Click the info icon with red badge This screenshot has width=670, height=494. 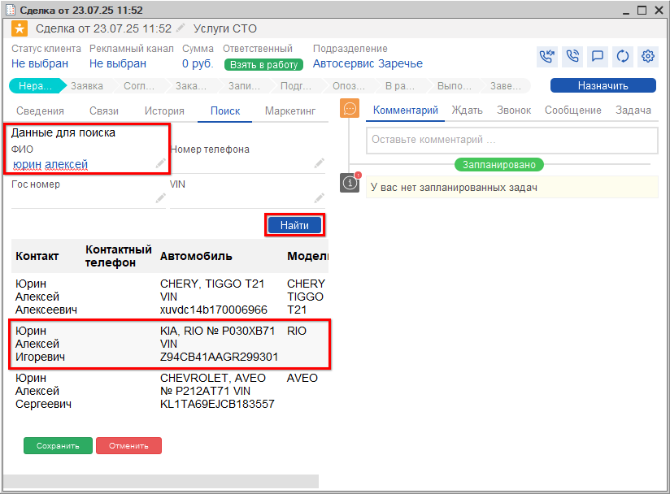tap(350, 183)
